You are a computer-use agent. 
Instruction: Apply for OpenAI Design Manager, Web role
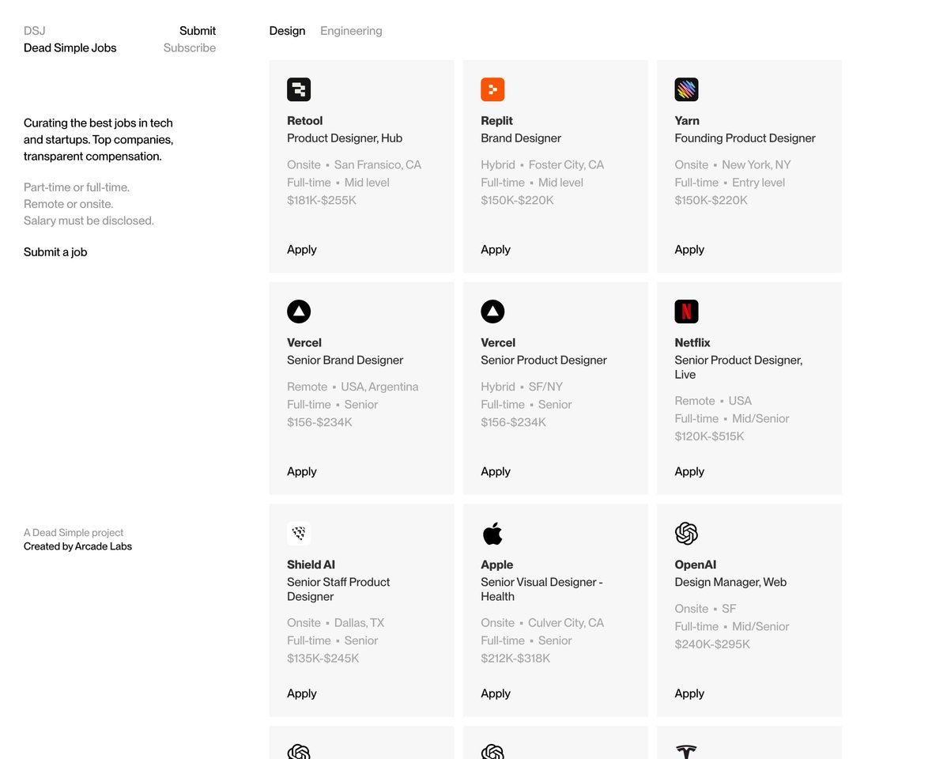[689, 693]
